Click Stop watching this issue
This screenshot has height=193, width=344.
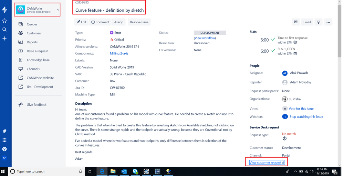306,117
